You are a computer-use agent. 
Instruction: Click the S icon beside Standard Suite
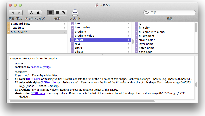(9, 24)
